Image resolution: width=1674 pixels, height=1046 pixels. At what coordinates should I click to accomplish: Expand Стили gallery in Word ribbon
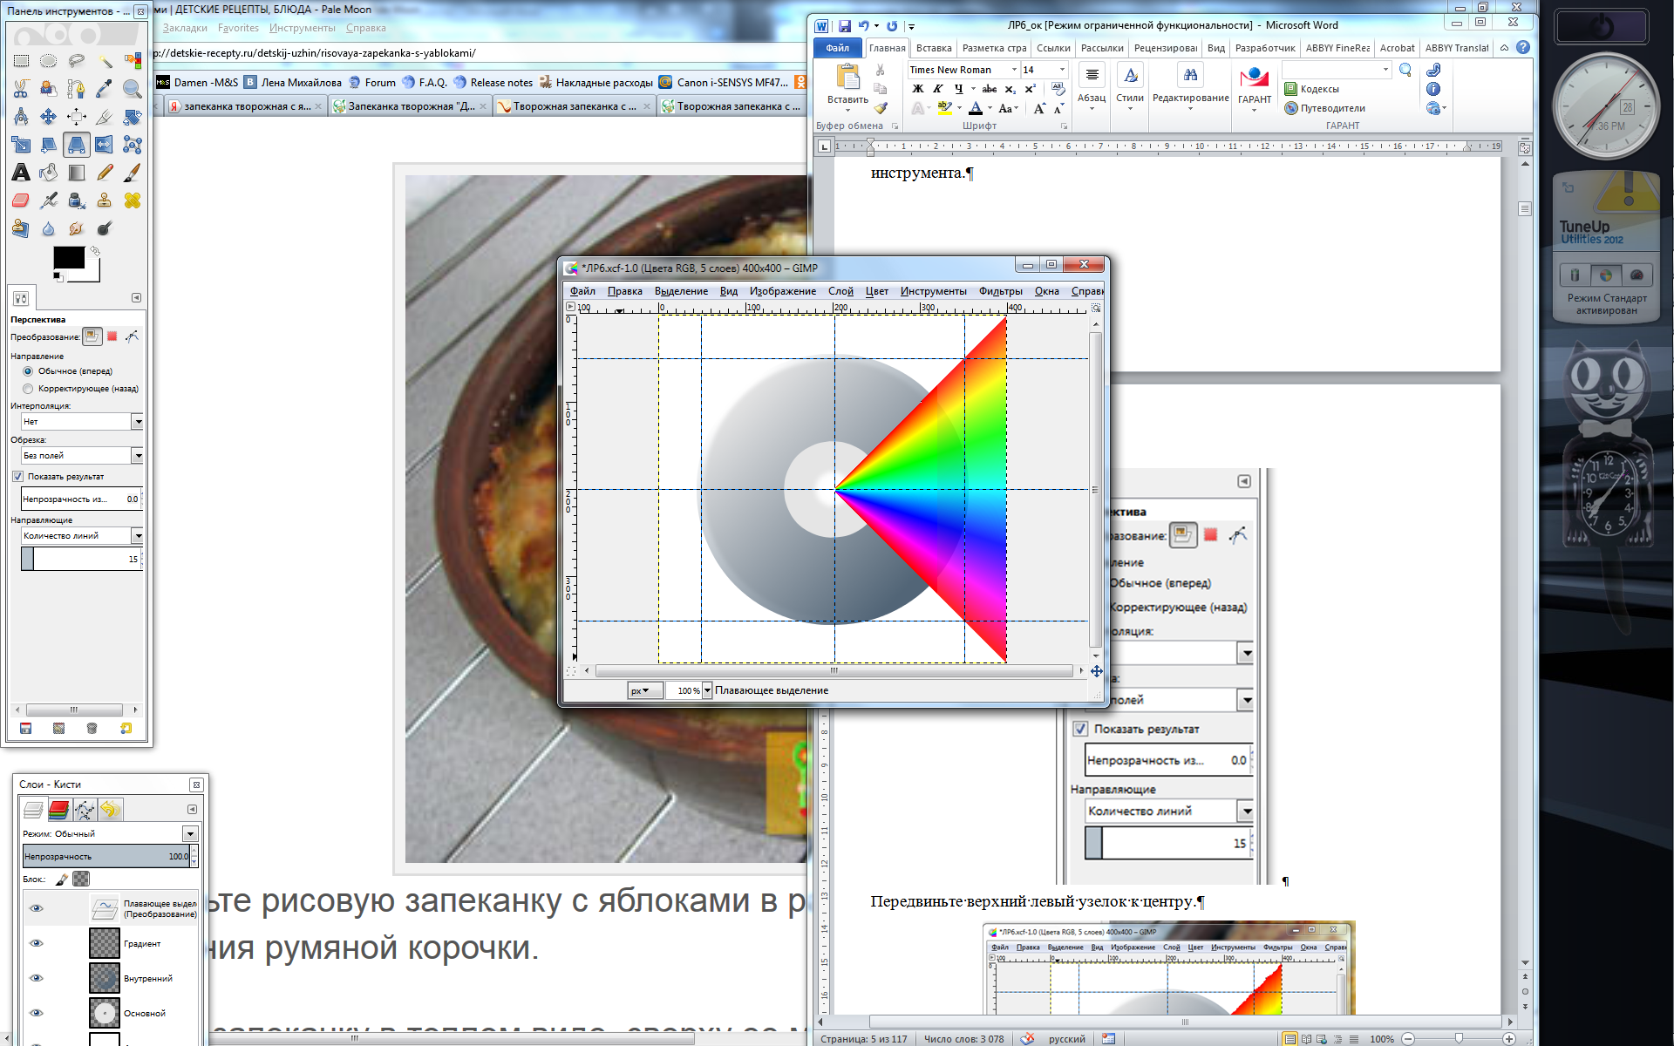pos(1130,87)
